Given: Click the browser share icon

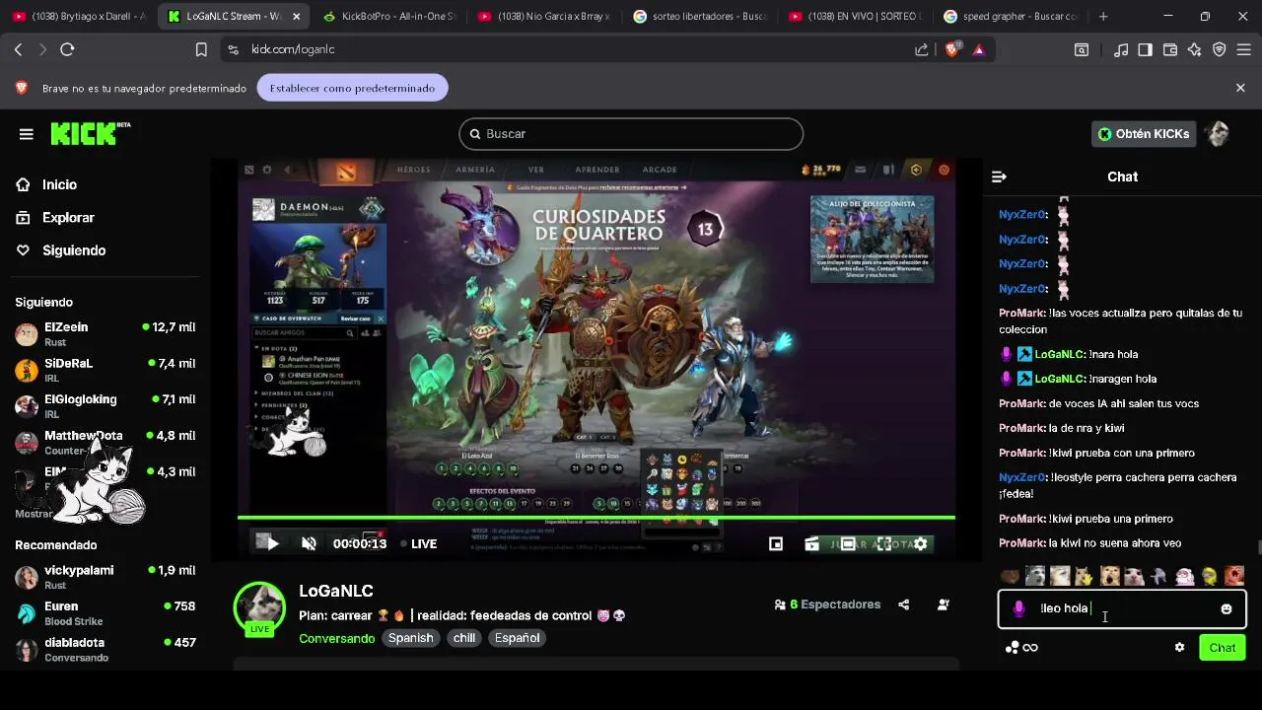Looking at the screenshot, I should [x=921, y=49].
